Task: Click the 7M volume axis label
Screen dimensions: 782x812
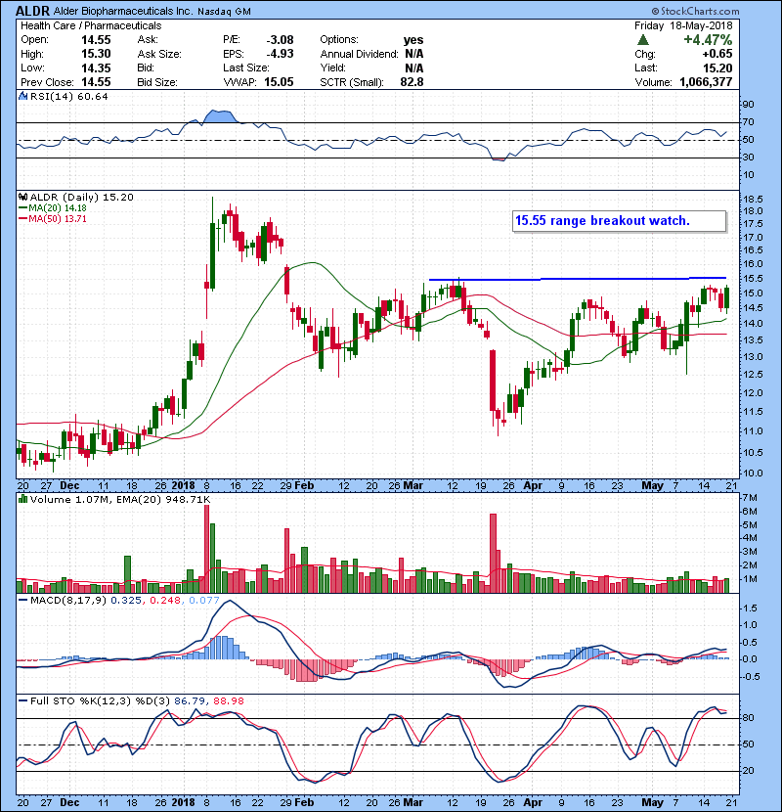Action: click(x=751, y=498)
